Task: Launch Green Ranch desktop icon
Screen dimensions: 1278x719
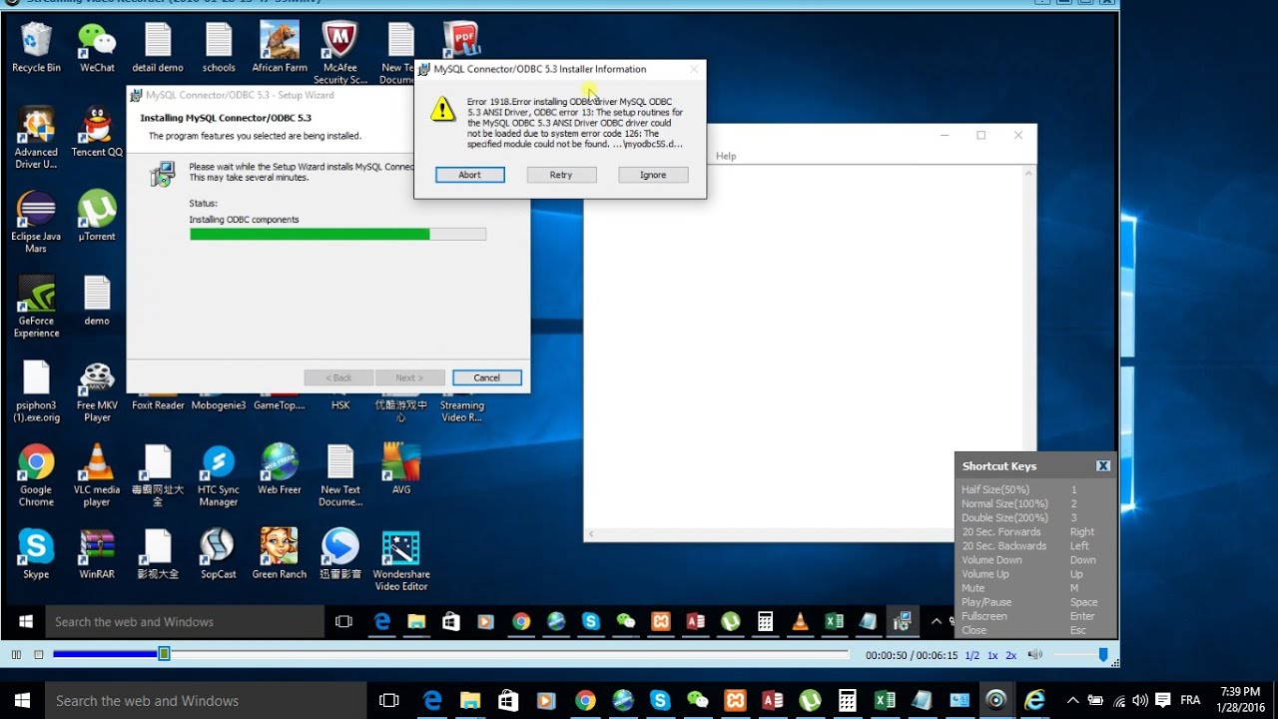Action: tap(280, 553)
